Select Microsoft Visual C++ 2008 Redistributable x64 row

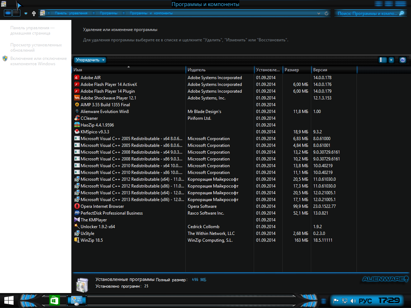click(x=214, y=152)
